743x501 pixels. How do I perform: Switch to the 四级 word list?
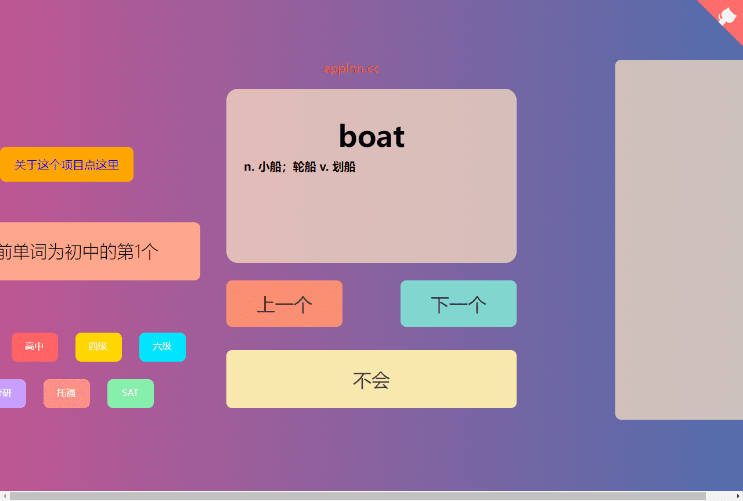[99, 347]
